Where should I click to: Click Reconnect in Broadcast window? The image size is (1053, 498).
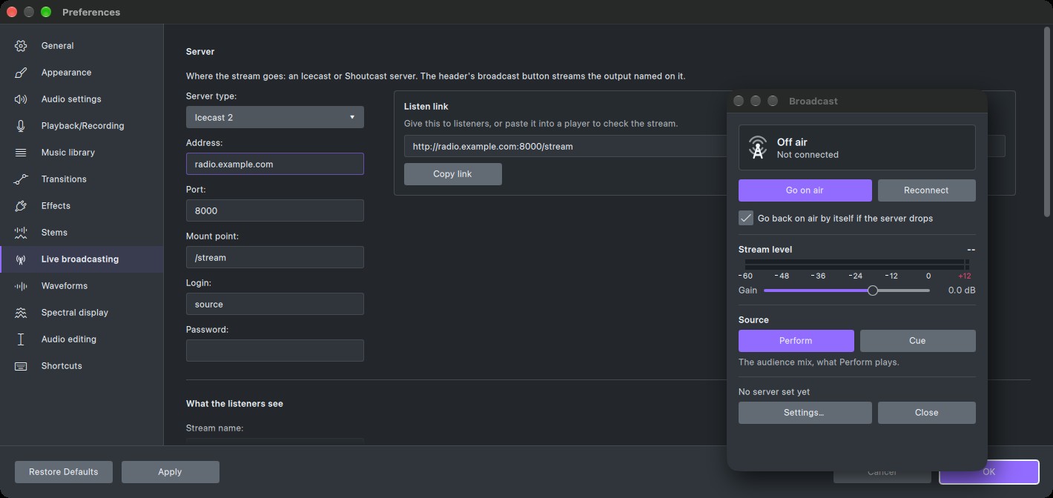[x=927, y=190]
